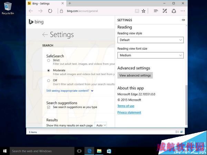
Task: Add page to favorites with star icon
Action: click(144, 11)
